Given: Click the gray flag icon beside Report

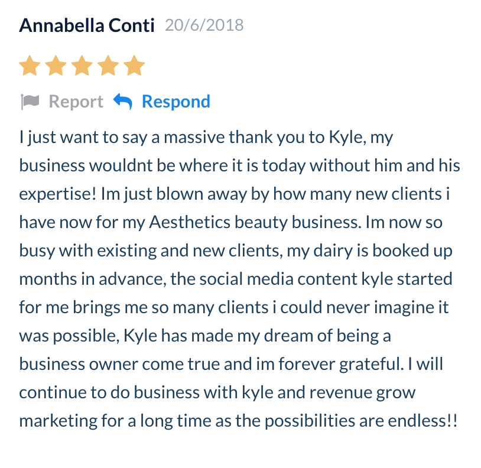Looking at the screenshot, I should pyautogui.click(x=30, y=102).
